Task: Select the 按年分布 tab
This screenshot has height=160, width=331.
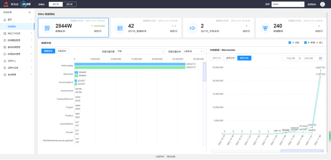Action: 217,58
